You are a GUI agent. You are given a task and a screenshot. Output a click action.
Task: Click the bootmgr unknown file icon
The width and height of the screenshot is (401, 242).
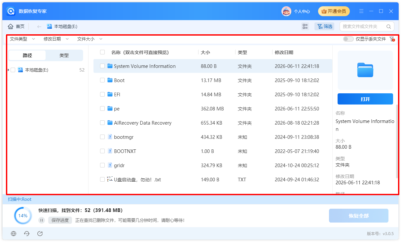coord(110,137)
